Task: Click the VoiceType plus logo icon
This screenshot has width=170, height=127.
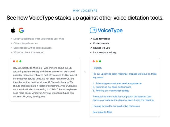Action: pos(93,30)
